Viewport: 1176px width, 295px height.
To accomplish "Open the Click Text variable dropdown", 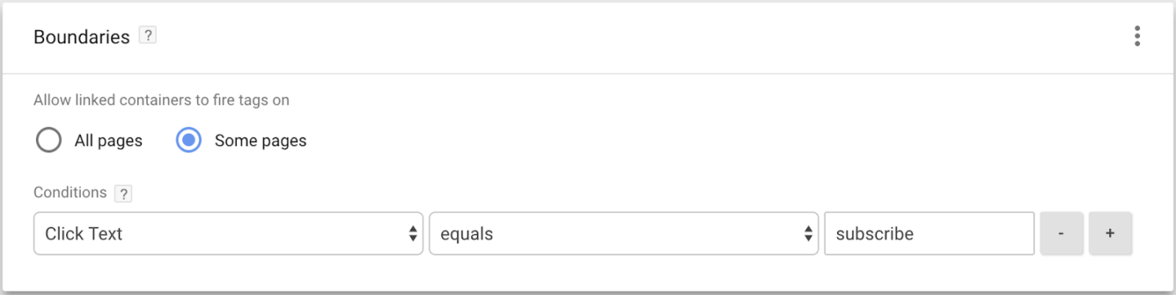I will [228, 234].
